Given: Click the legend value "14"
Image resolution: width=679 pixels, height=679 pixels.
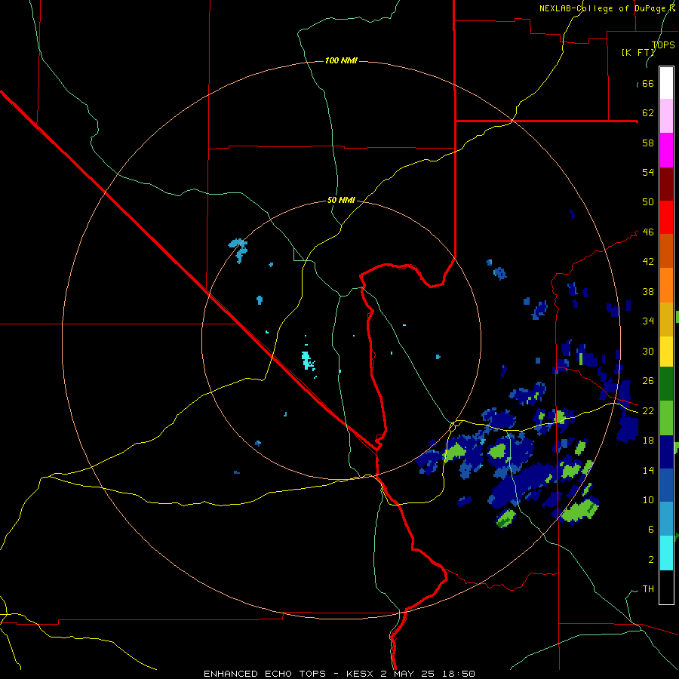Looking at the screenshot, I should [x=648, y=470].
